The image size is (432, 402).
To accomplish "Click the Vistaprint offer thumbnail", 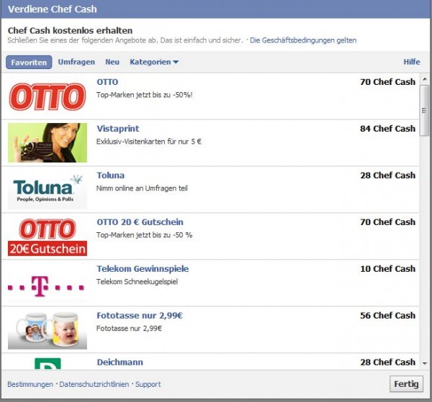I will tap(47, 142).
